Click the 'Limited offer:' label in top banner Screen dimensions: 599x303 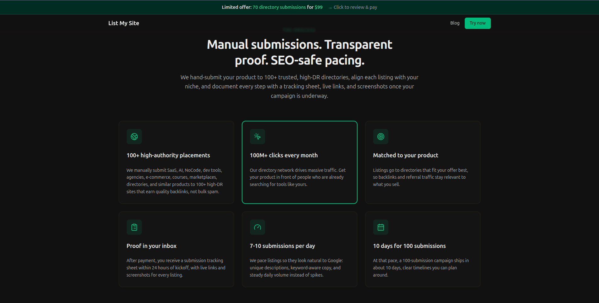pyautogui.click(x=236, y=7)
